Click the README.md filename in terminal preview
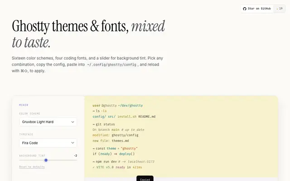This screenshot has height=181, width=290. tap(147, 117)
